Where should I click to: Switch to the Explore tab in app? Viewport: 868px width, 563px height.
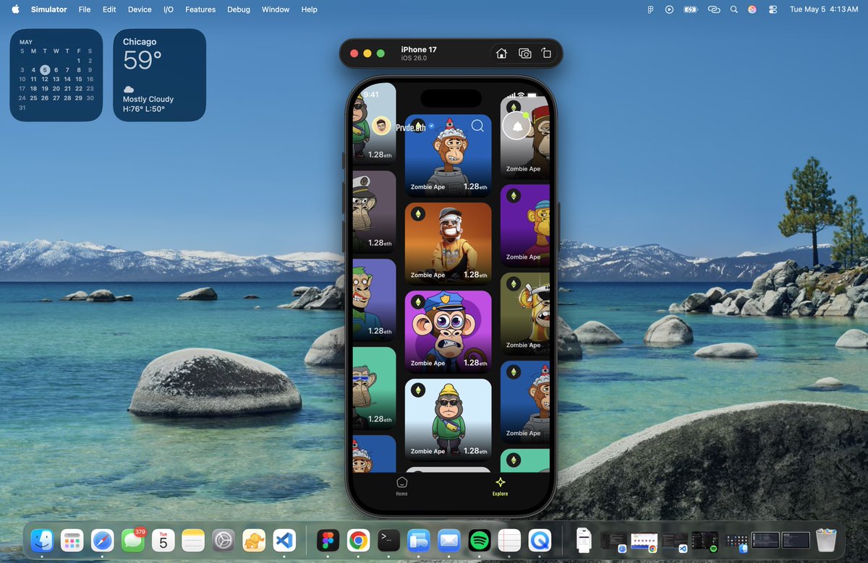[500, 486]
